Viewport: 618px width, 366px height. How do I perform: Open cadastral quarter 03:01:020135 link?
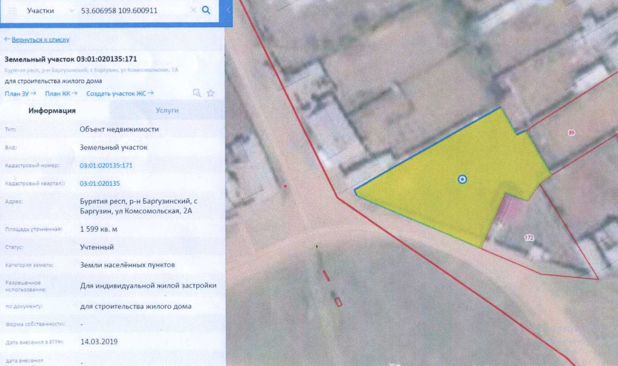pyautogui.click(x=100, y=183)
